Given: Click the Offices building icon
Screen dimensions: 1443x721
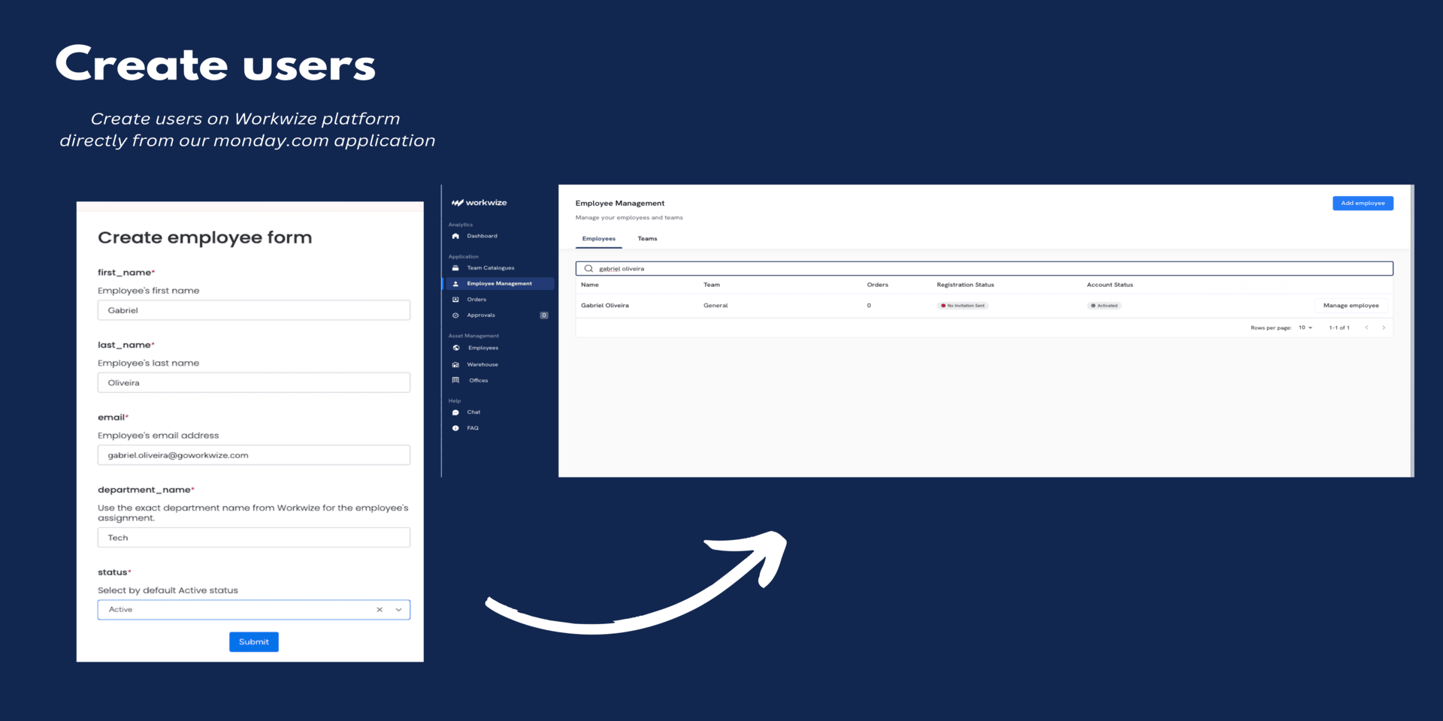Looking at the screenshot, I should (455, 380).
